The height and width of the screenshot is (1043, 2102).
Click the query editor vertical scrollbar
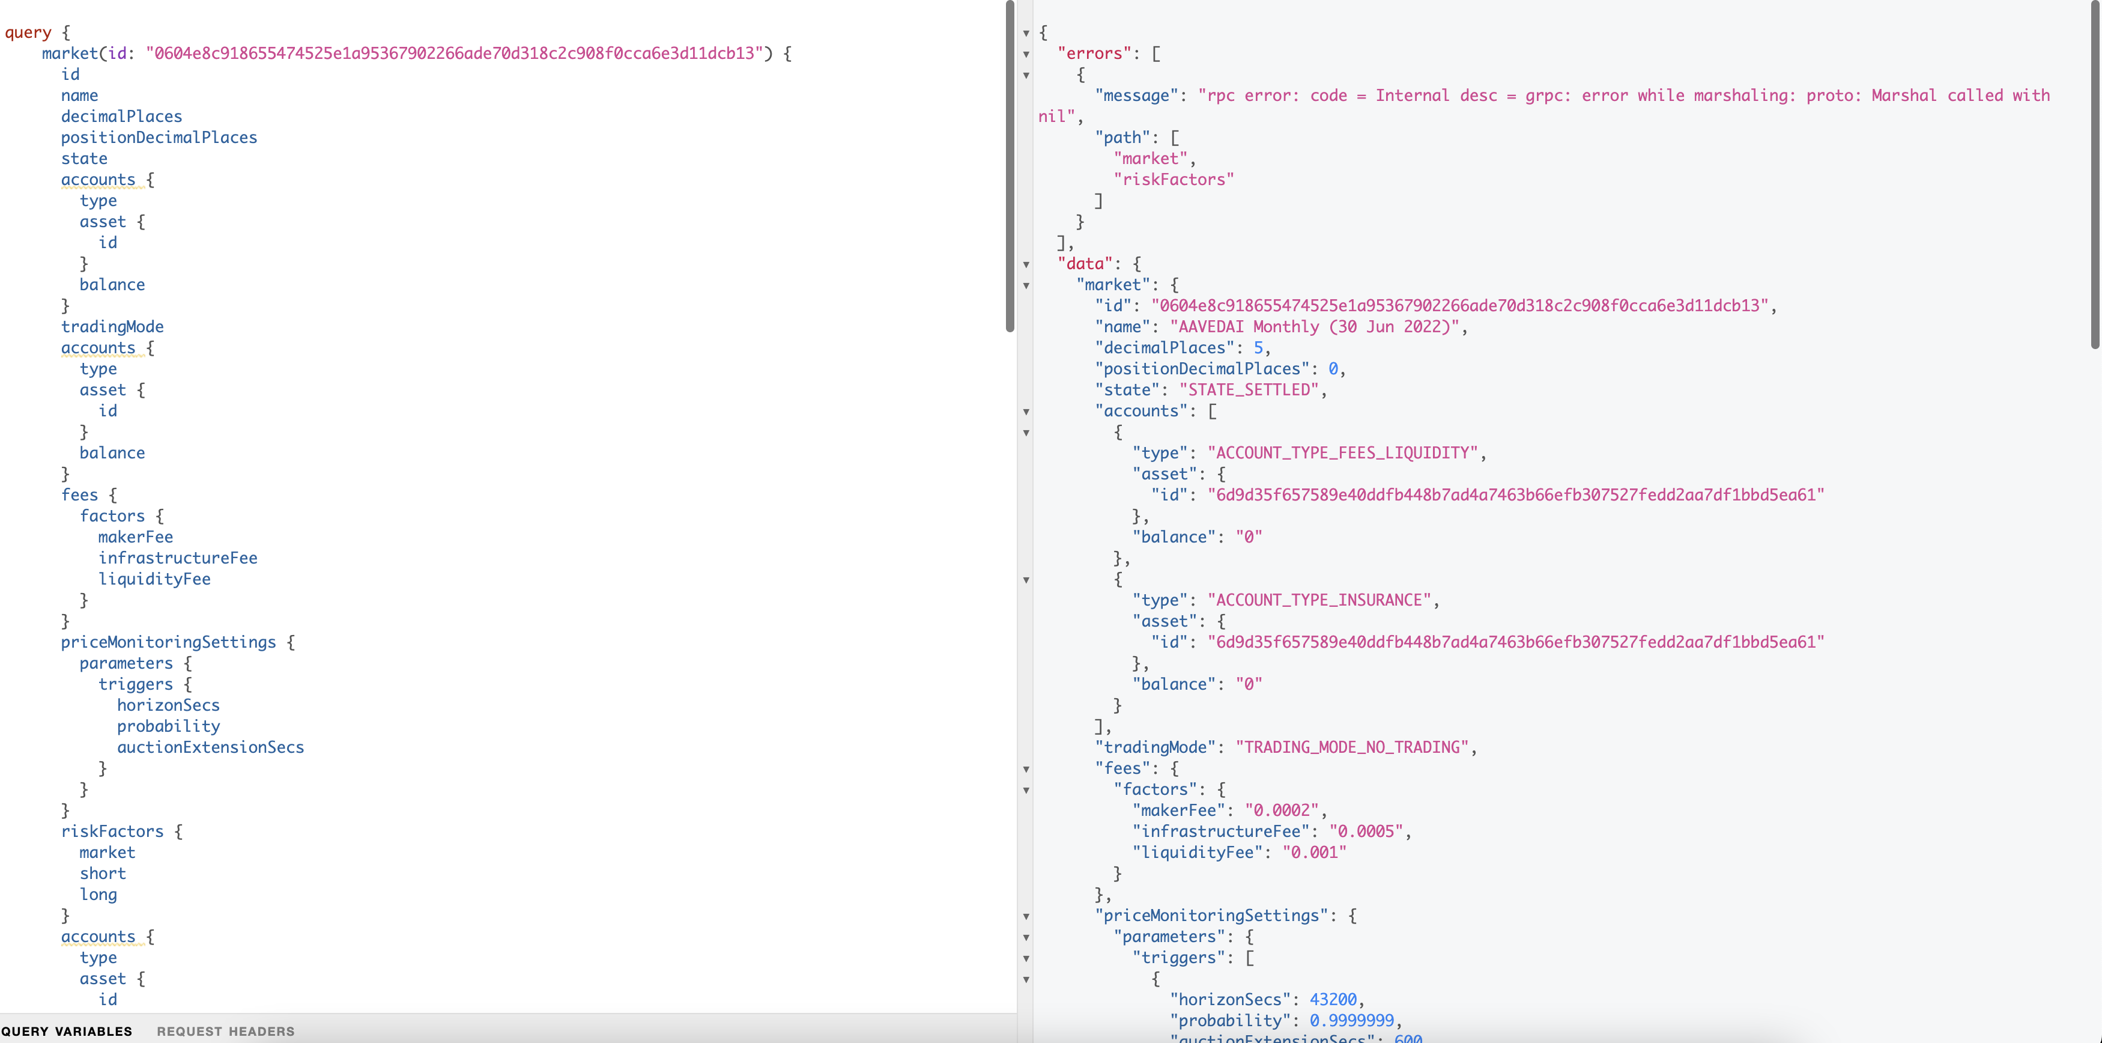point(1010,167)
